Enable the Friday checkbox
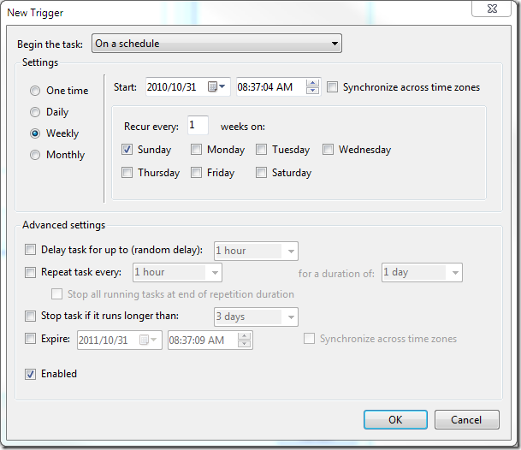521x450 pixels. click(197, 173)
